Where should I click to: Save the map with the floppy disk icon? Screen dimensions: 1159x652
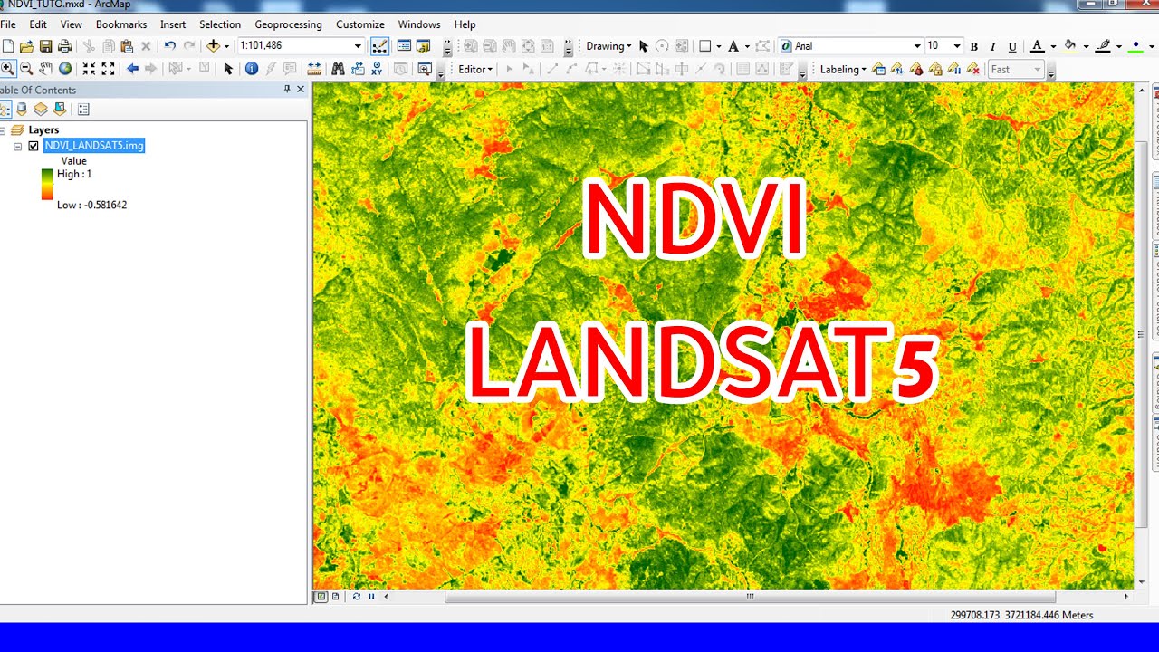click(45, 46)
